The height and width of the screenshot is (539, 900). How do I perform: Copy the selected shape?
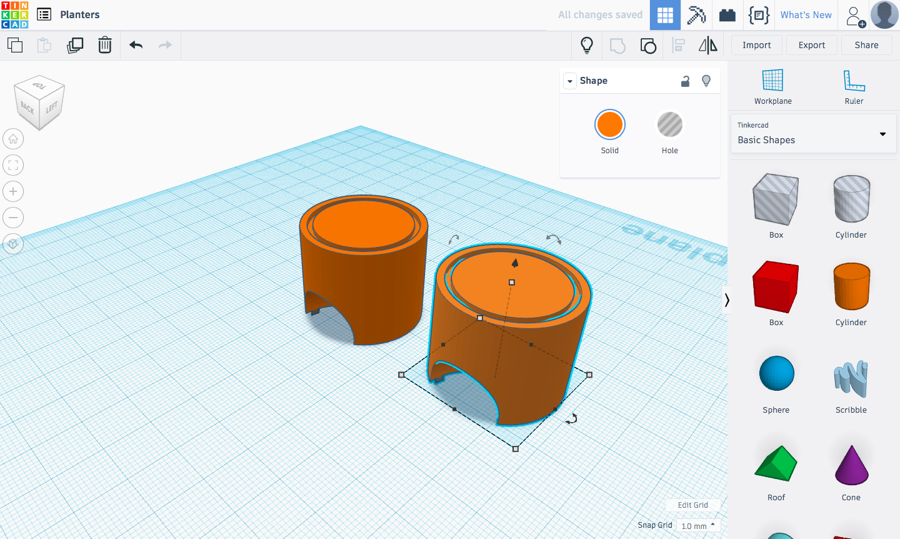pyautogui.click(x=15, y=45)
